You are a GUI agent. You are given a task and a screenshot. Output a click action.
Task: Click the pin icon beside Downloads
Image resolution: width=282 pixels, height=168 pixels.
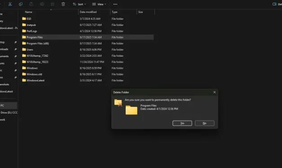(x=15, y=49)
